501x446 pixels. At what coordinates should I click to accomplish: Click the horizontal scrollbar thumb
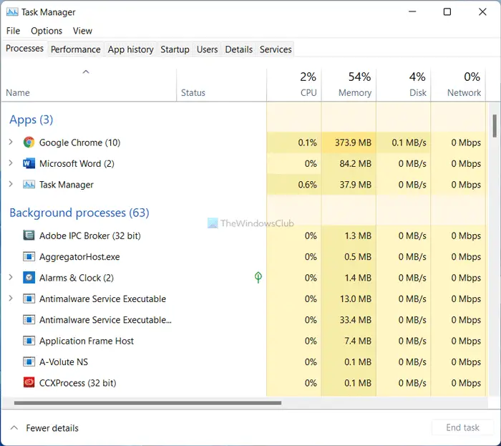coord(147,403)
